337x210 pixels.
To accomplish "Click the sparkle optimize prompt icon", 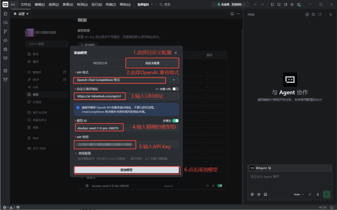I will [310, 194].
